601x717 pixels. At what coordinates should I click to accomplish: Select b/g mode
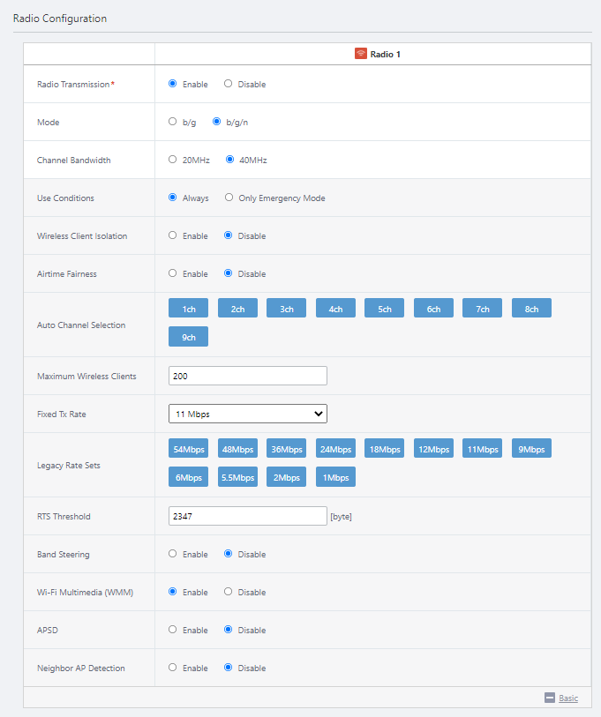173,122
